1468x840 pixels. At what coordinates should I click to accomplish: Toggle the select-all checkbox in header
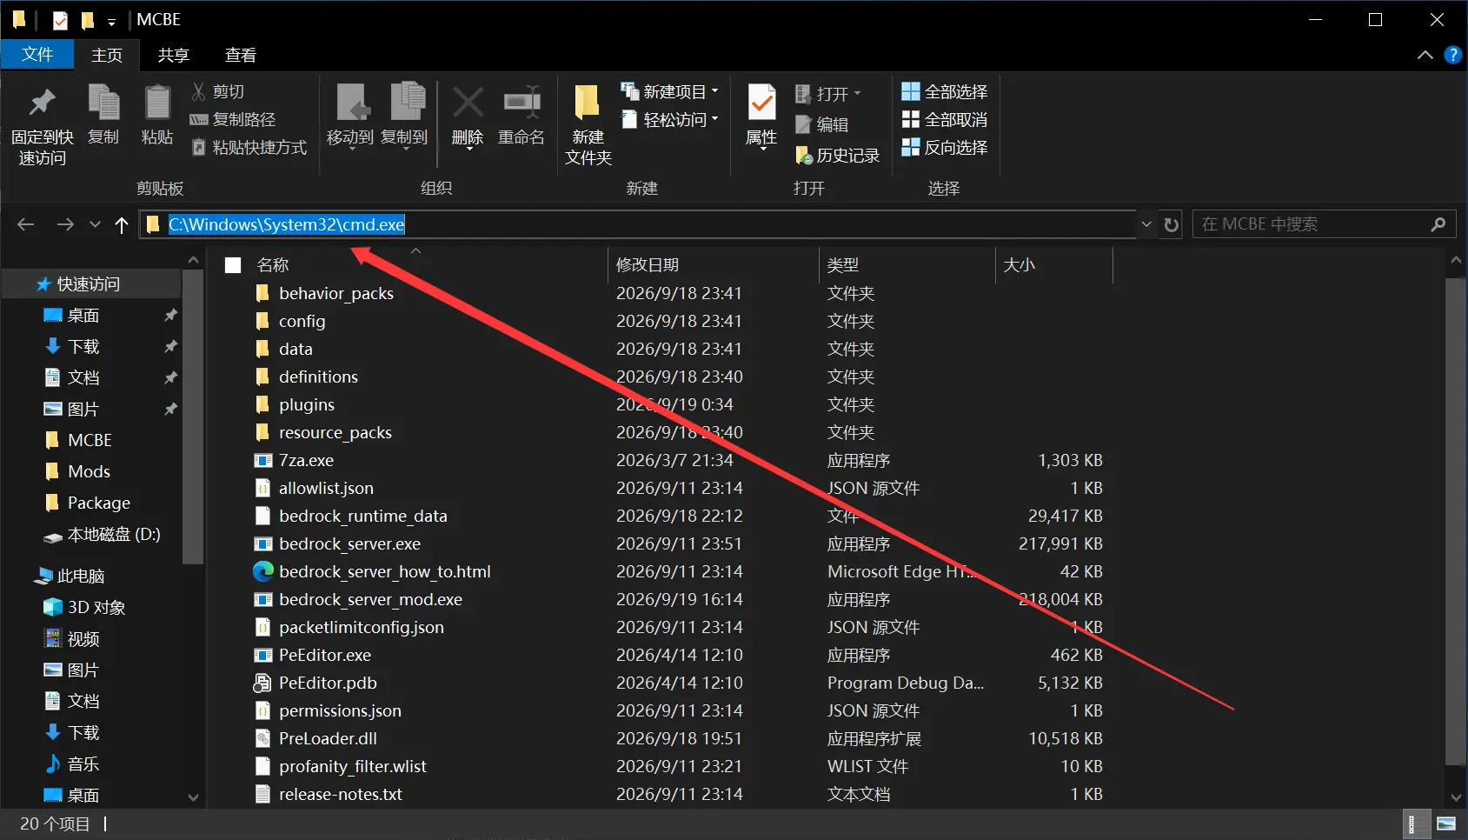click(x=233, y=265)
